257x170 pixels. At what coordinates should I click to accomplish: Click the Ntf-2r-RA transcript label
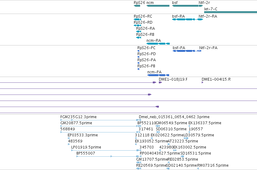208,16
